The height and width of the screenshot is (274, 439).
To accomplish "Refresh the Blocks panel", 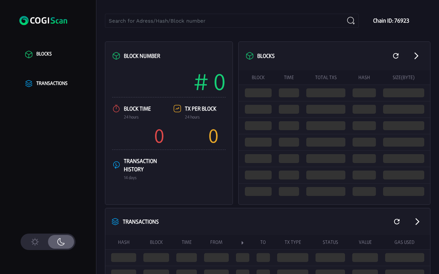I will [396, 56].
